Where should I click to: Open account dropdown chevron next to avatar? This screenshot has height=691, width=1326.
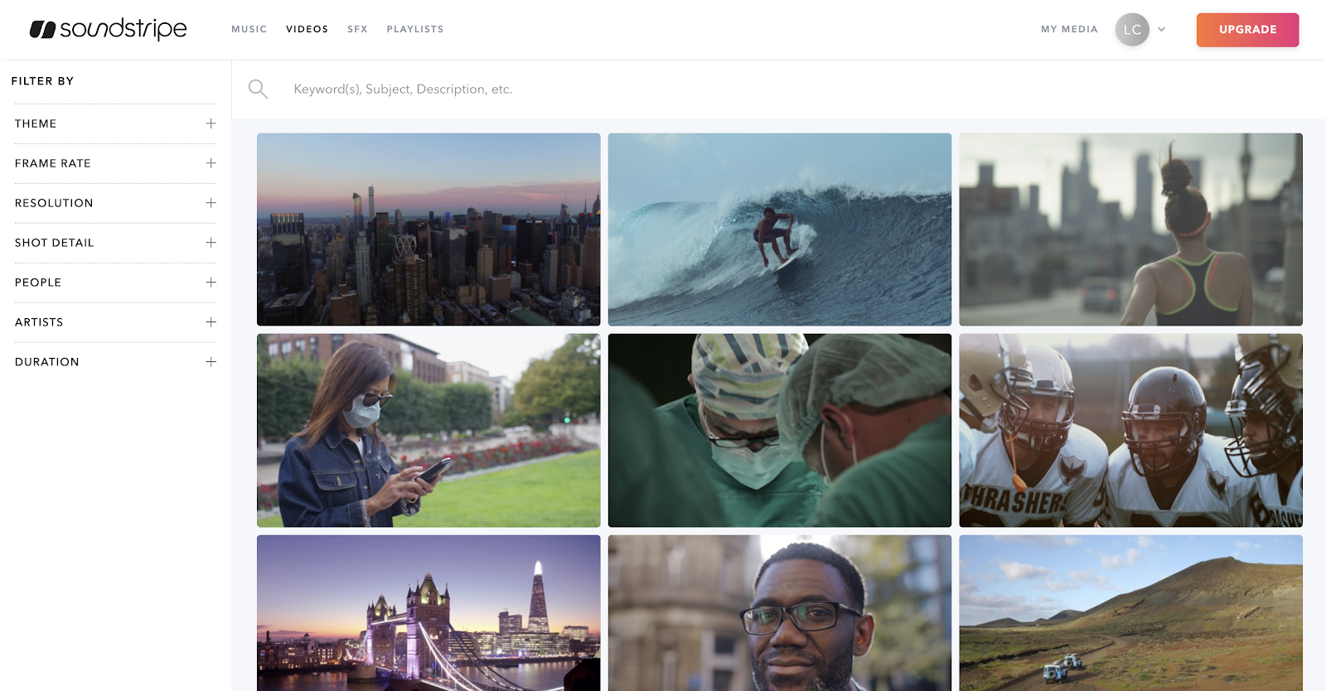tap(1162, 29)
